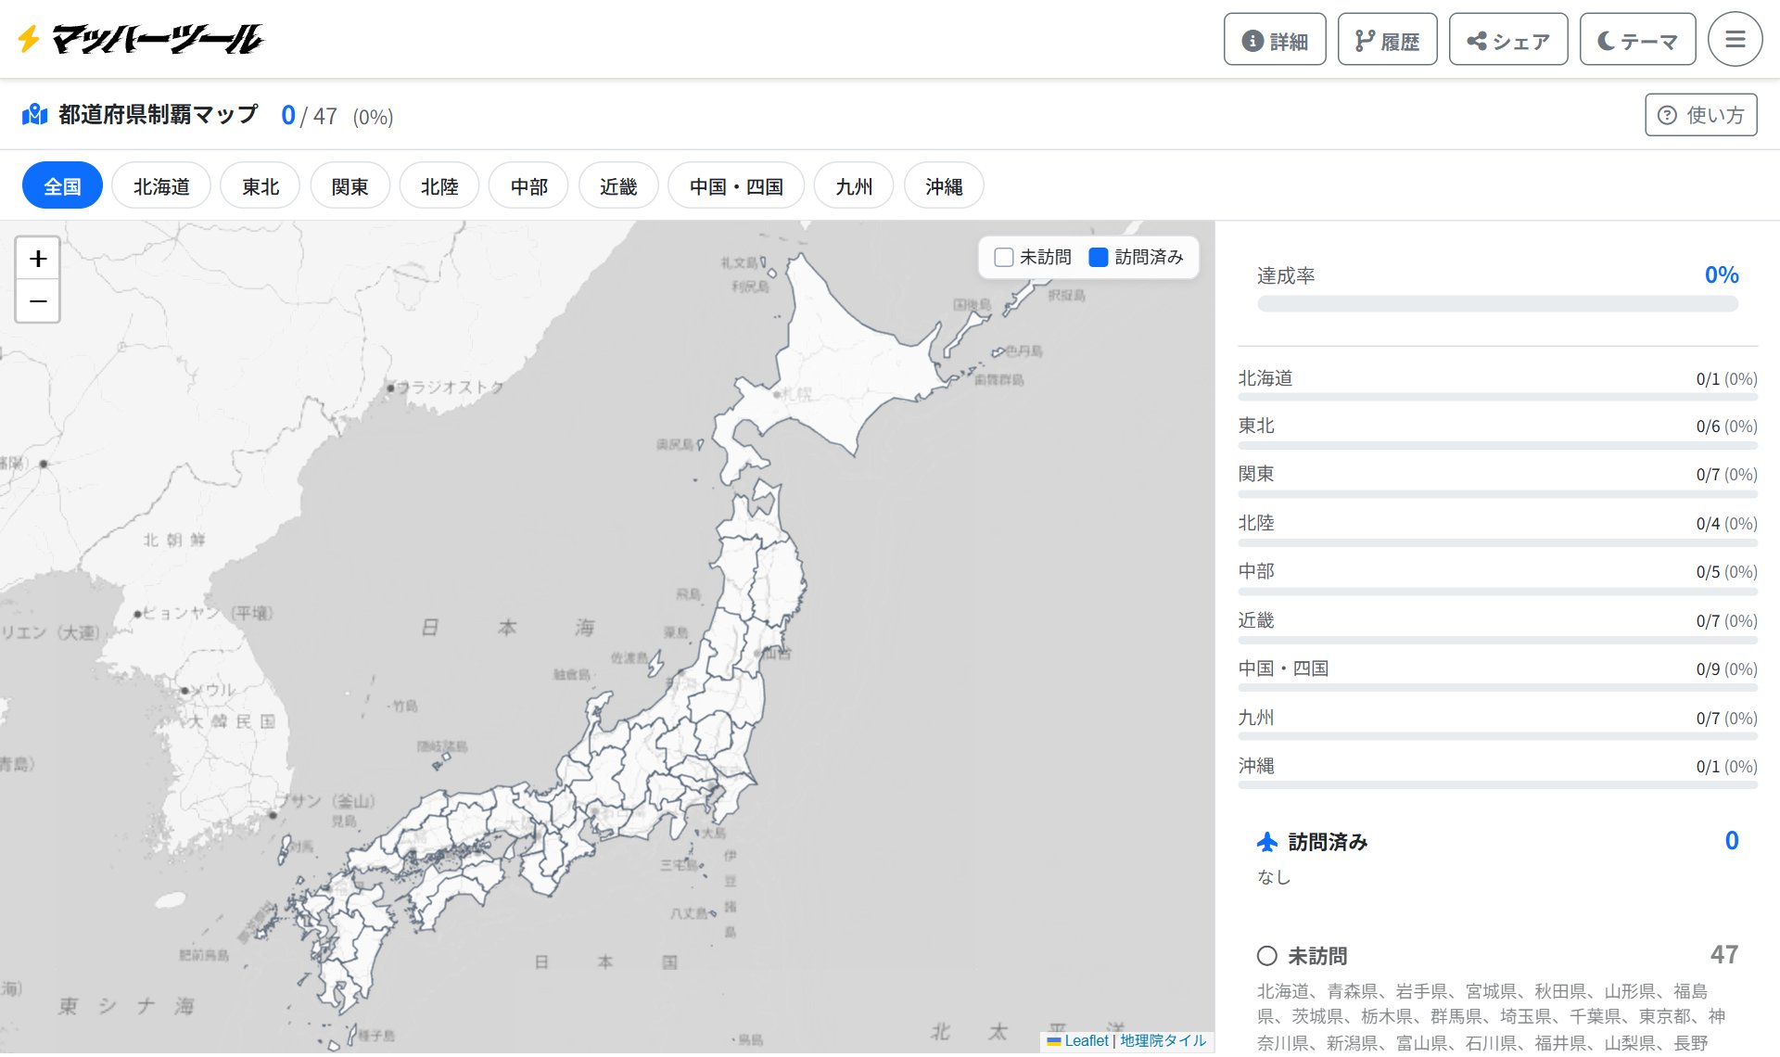This screenshot has width=1780, height=1057.
Task: Click the なし text under 訪問済み
Action: [1274, 877]
